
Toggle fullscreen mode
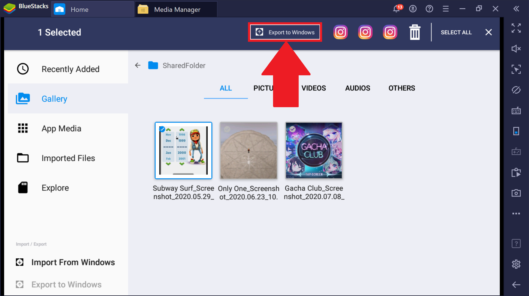click(x=516, y=28)
